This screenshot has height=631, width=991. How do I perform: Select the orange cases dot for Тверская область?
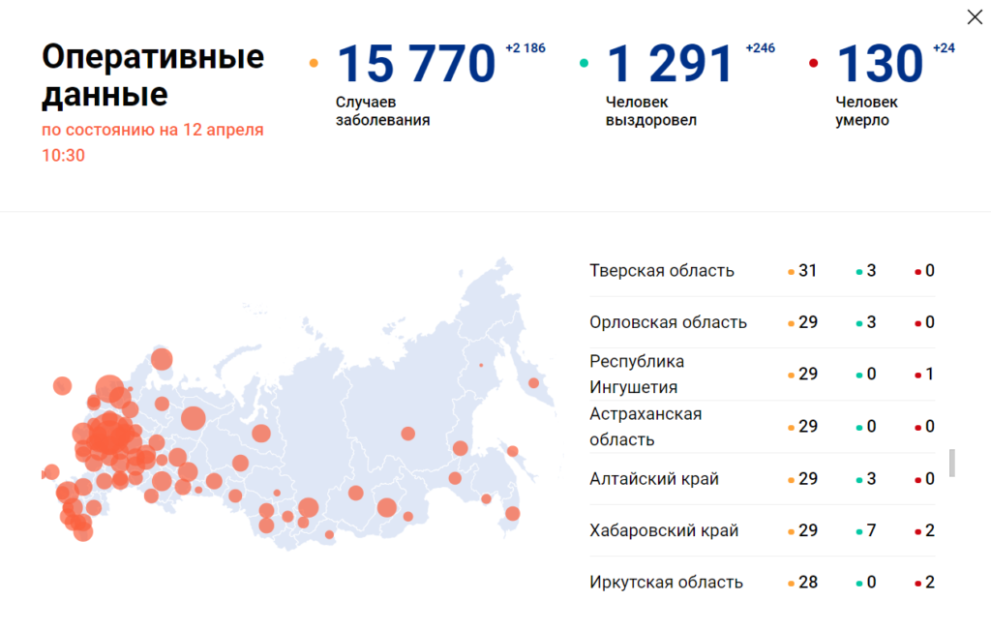tap(791, 271)
